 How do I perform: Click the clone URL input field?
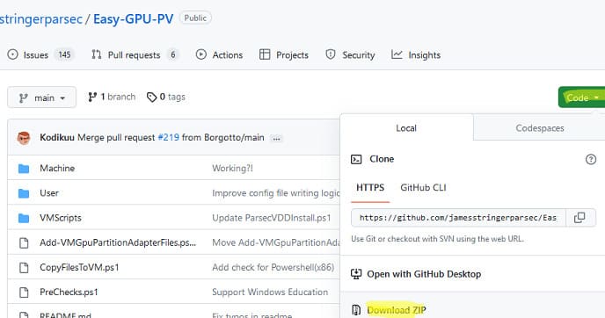(458, 218)
